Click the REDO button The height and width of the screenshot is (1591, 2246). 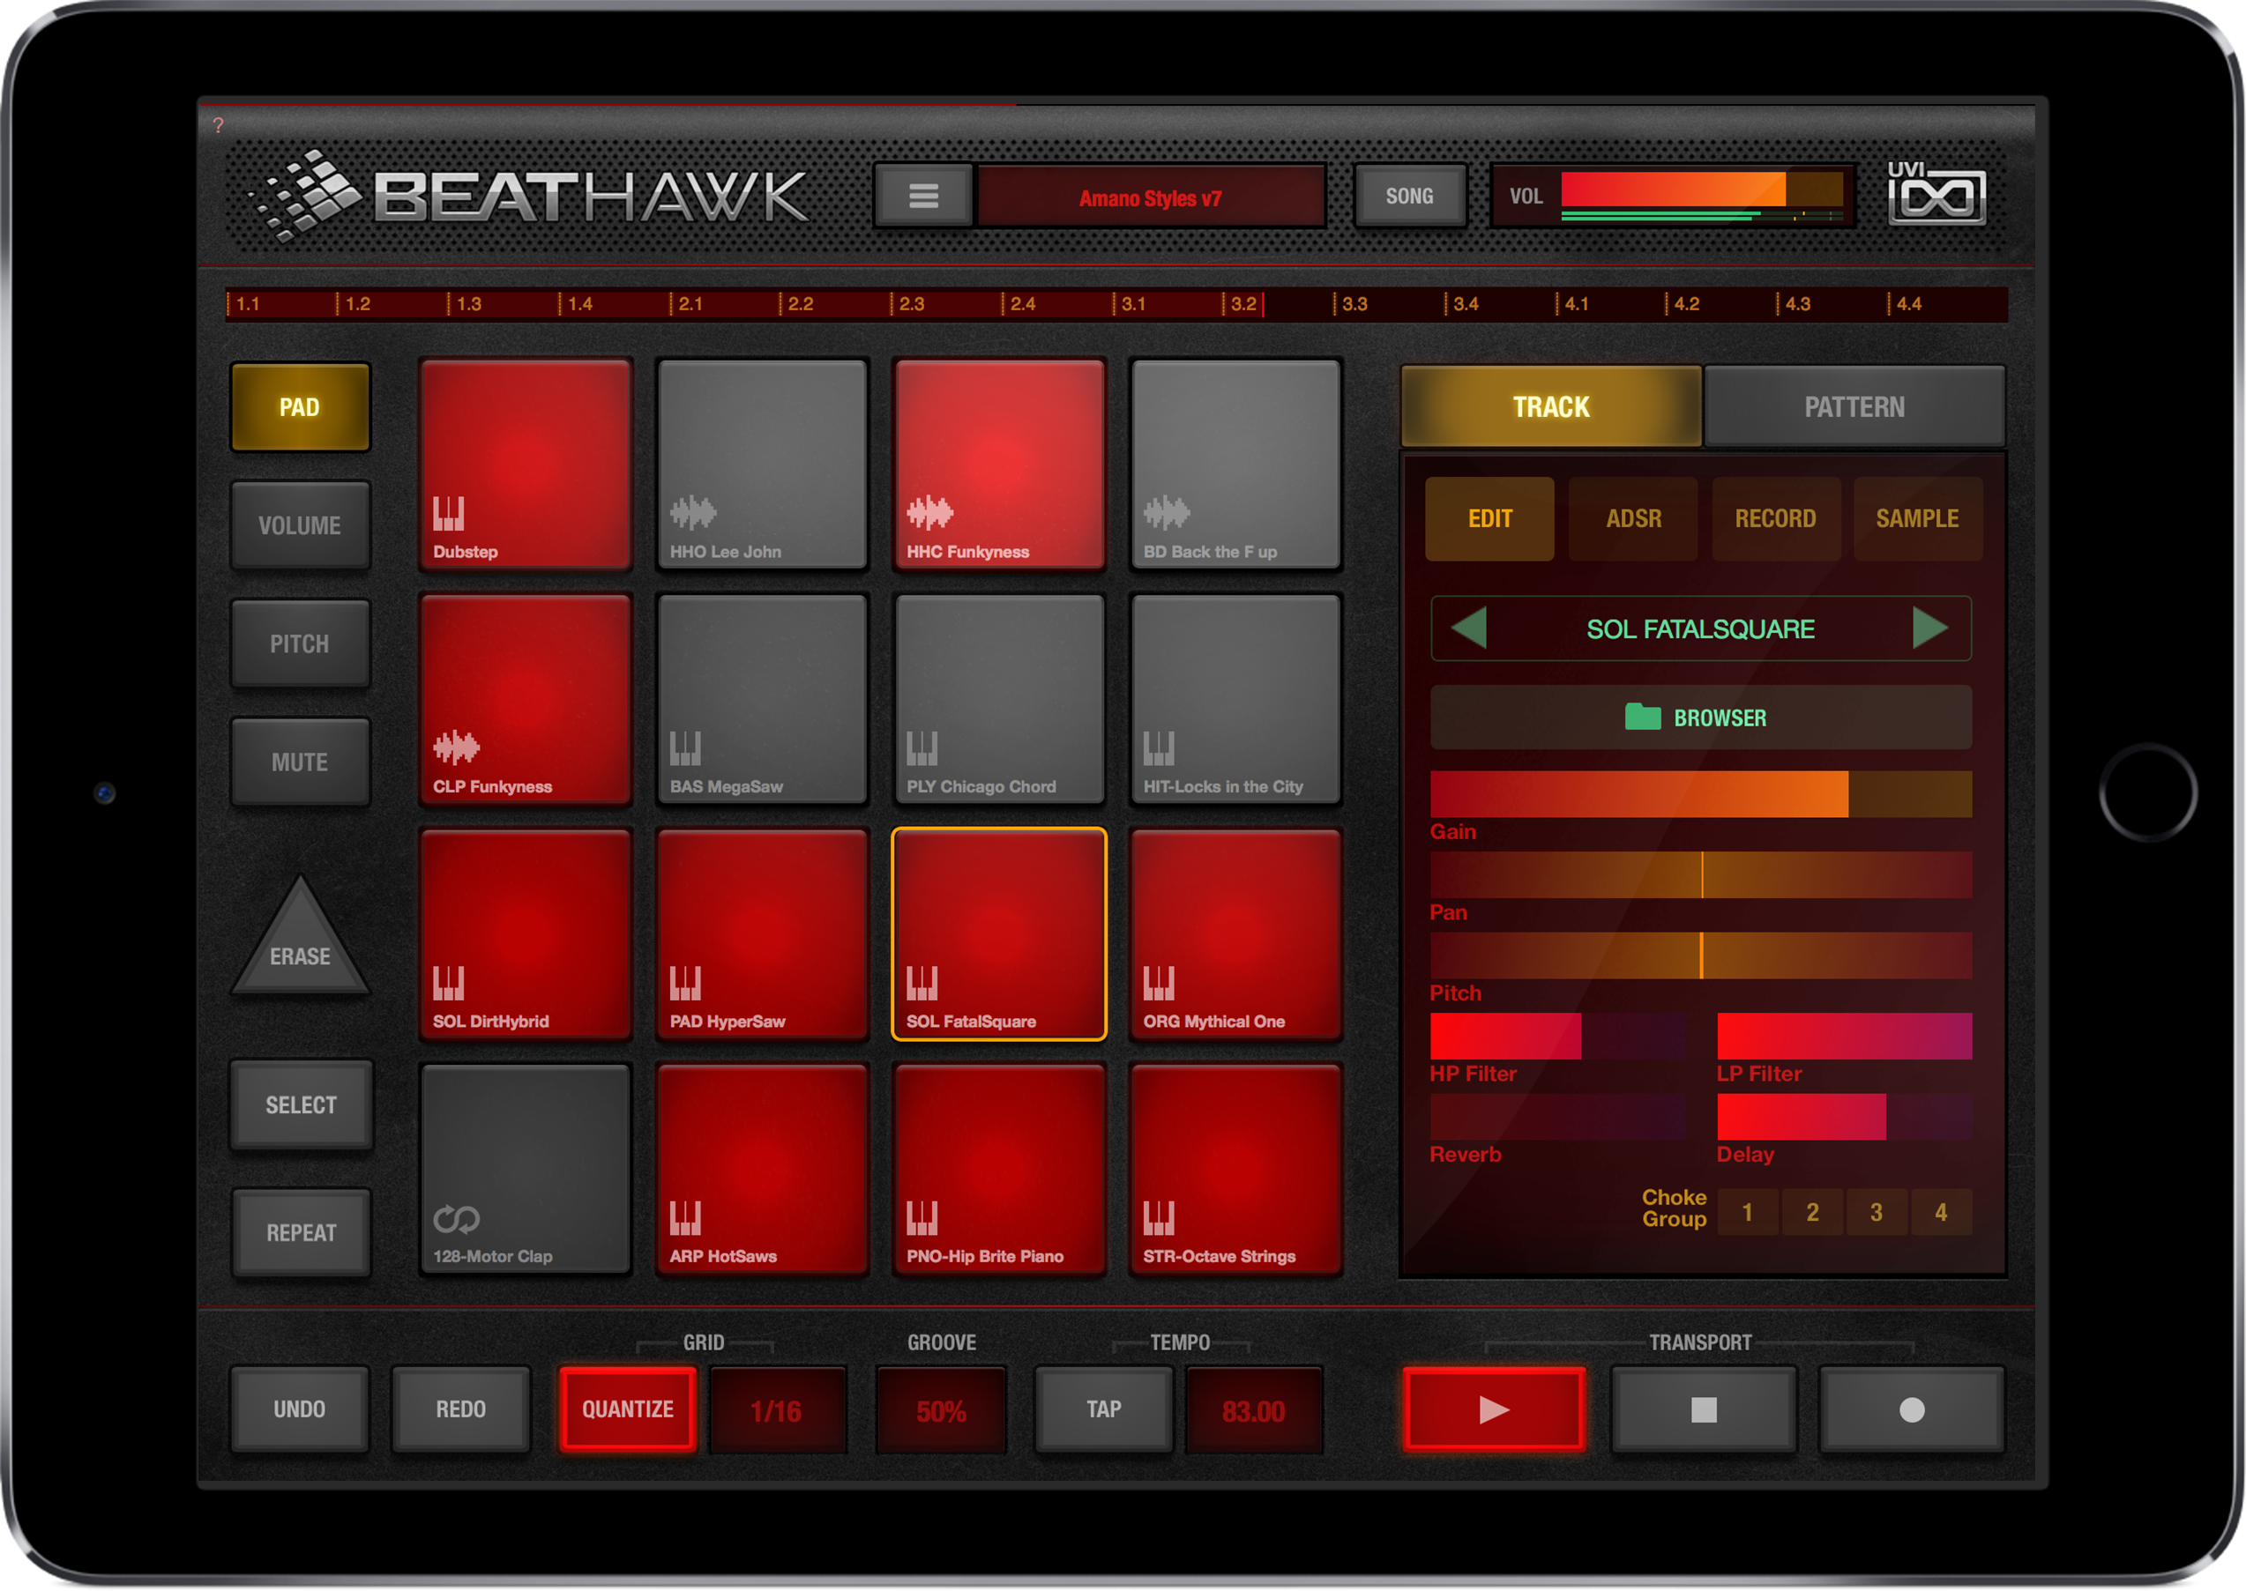pyautogui.click(x=460, y=1409)
